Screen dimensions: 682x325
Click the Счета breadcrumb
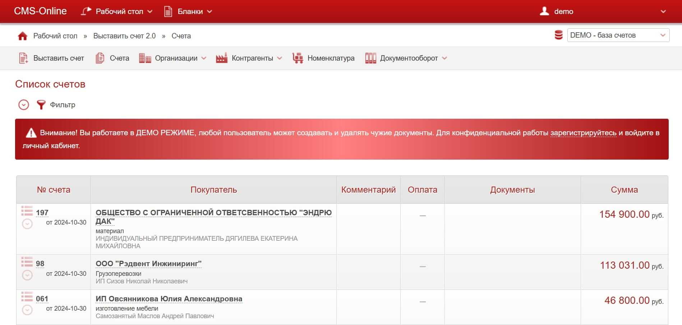[181, 36]
